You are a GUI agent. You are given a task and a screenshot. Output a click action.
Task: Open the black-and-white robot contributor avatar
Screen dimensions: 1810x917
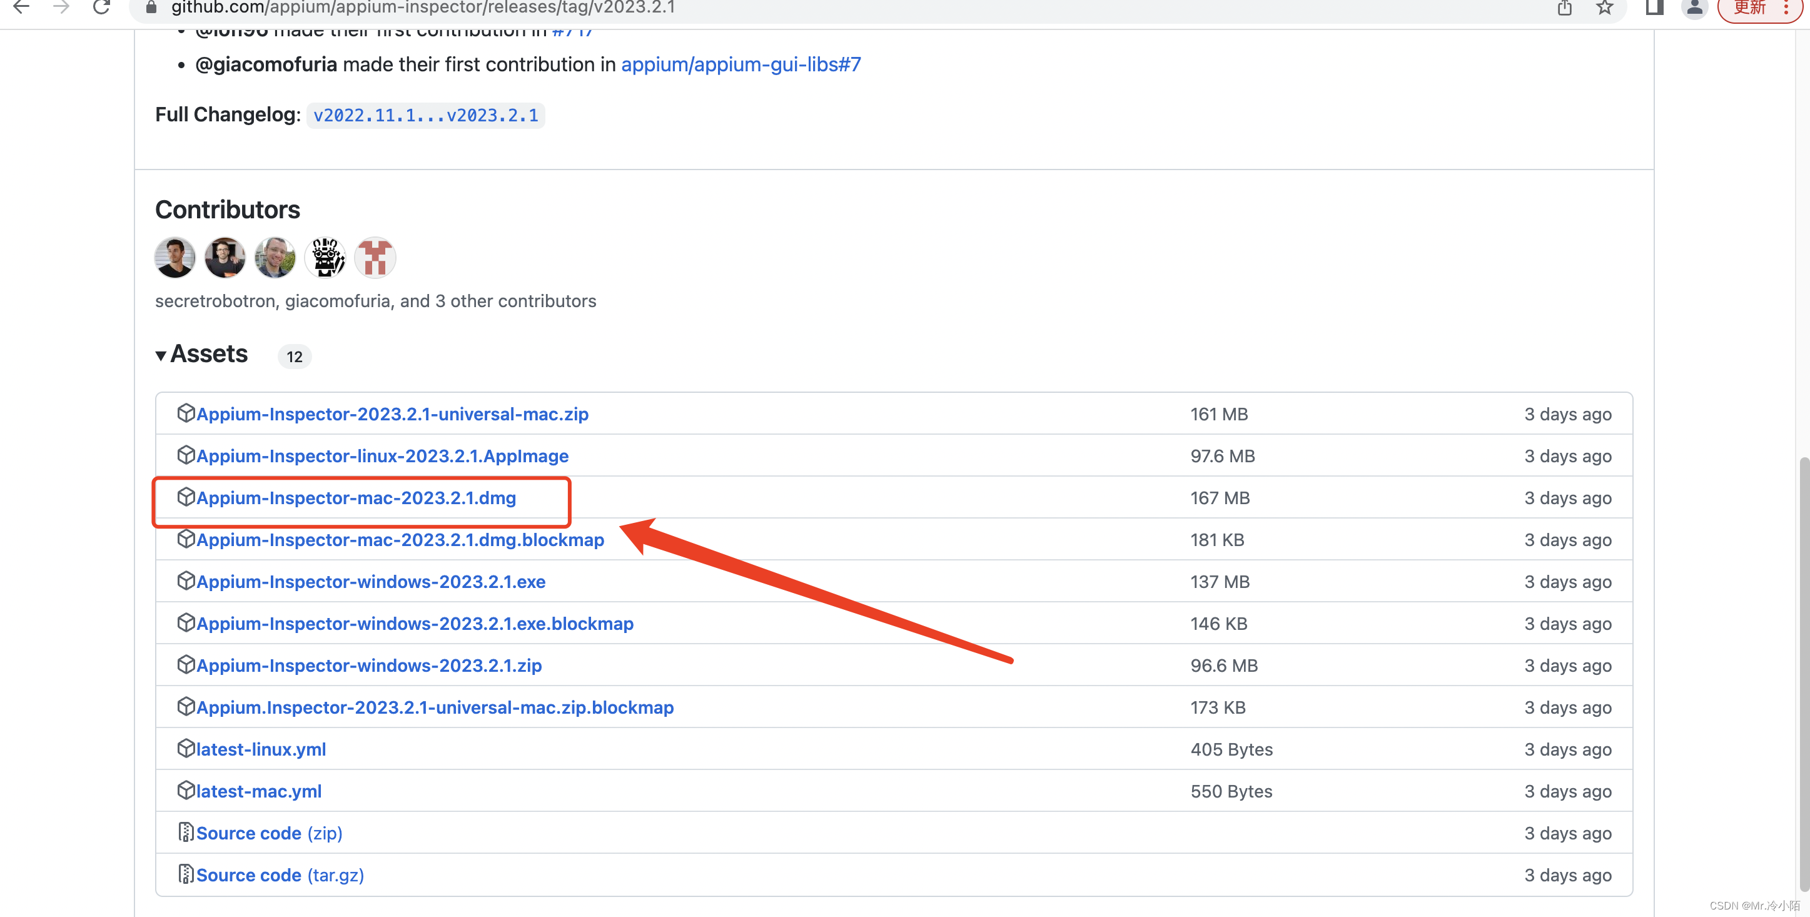325,258
